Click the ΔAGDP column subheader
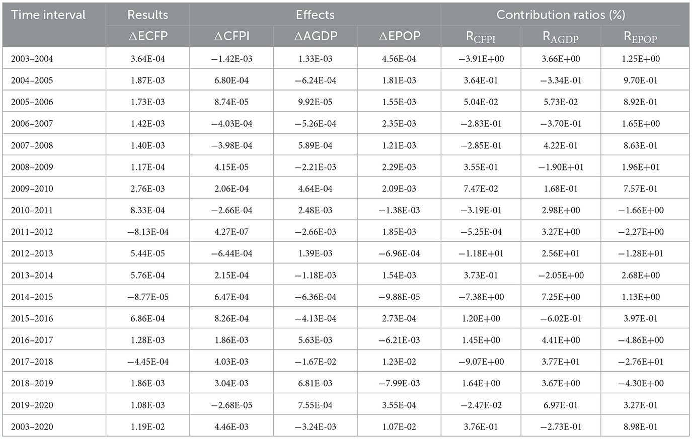Screen dimensions: 692x439 coord(315,36)
